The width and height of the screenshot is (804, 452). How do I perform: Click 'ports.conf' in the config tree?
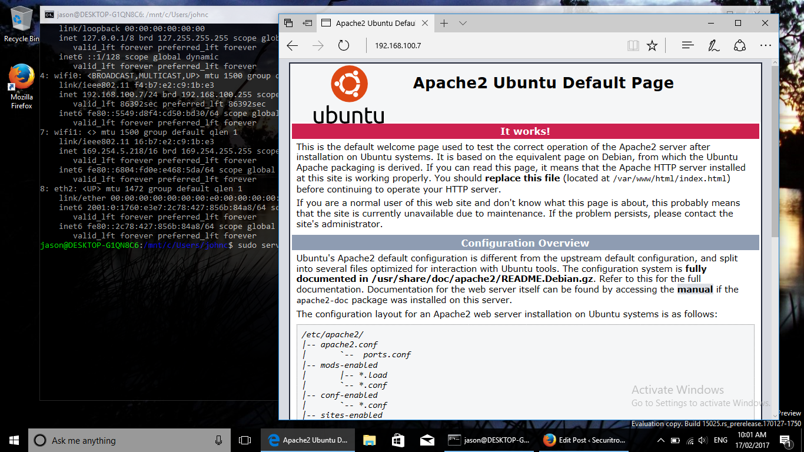(x=387, y=354)
